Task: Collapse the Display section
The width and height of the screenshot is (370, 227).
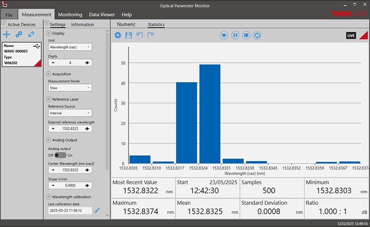Action: pyautogui.click(x=48, y=33)
